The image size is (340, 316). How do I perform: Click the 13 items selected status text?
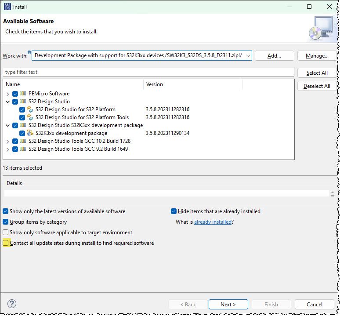pos(22,168)
